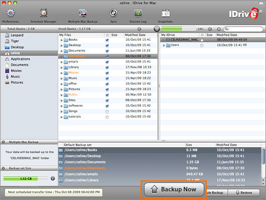
Task: Click the Backup Now button
Action: pos(174,189)
